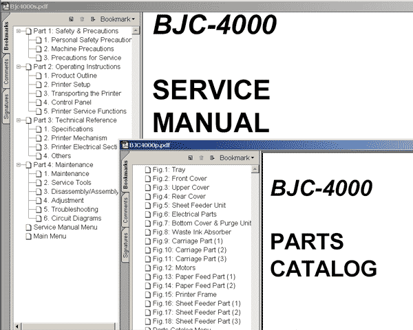This screenshot has height=330, width=413.
Task: Open bookmark 4. Adjustment
Action: tap(64, 201)
